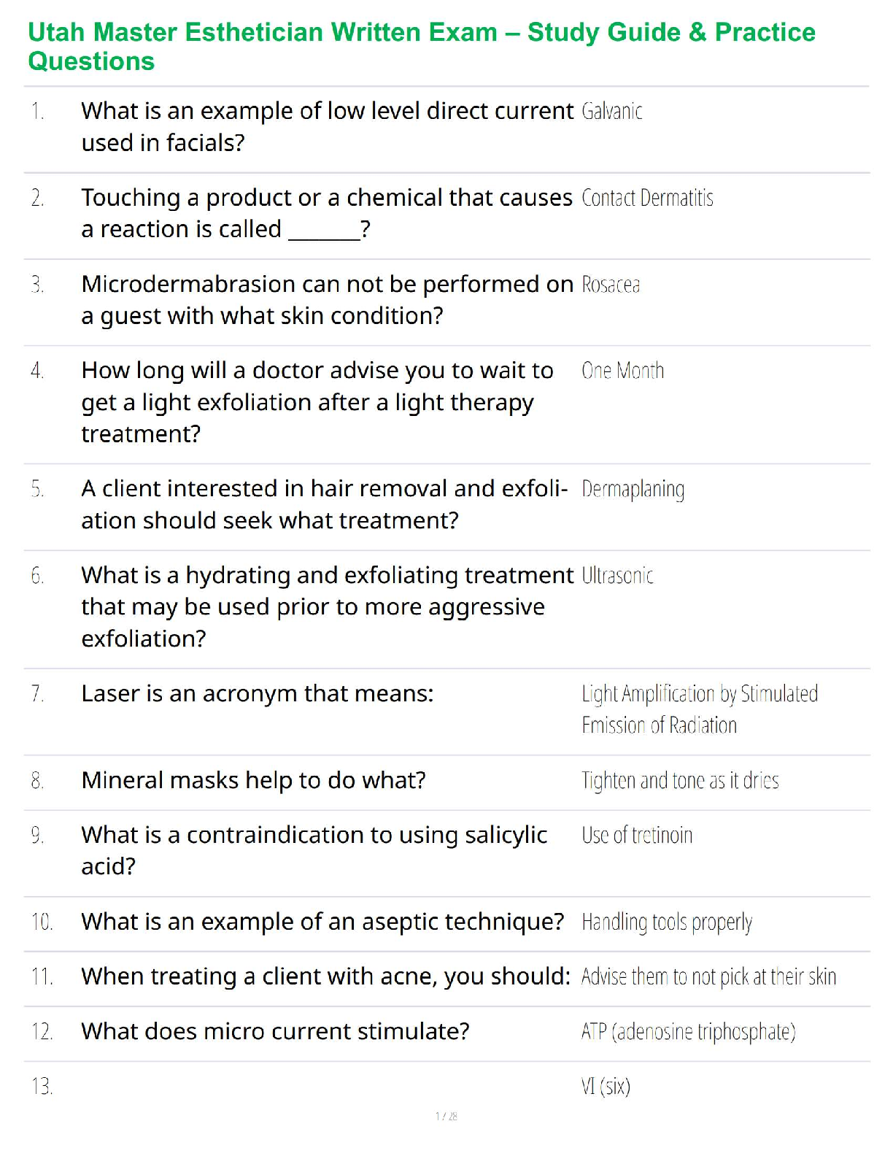Image resolution: width=893 pixels, height=1156 pixels.
Task: Click the question about an aseptic technique
Action: tap(322, 922)
